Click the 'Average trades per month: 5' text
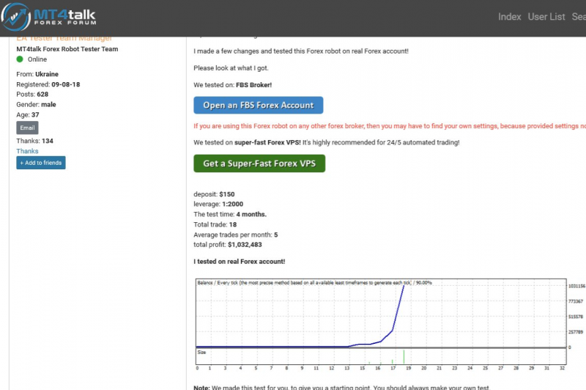586x390 pixels. [x=236, y=235]
